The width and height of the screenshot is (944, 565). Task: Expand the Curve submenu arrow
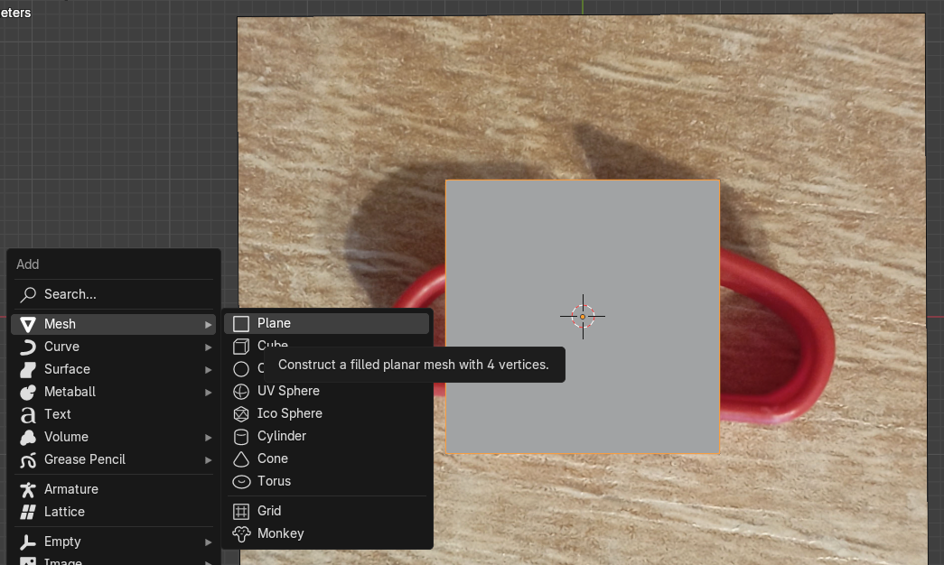tap(209, 347)
